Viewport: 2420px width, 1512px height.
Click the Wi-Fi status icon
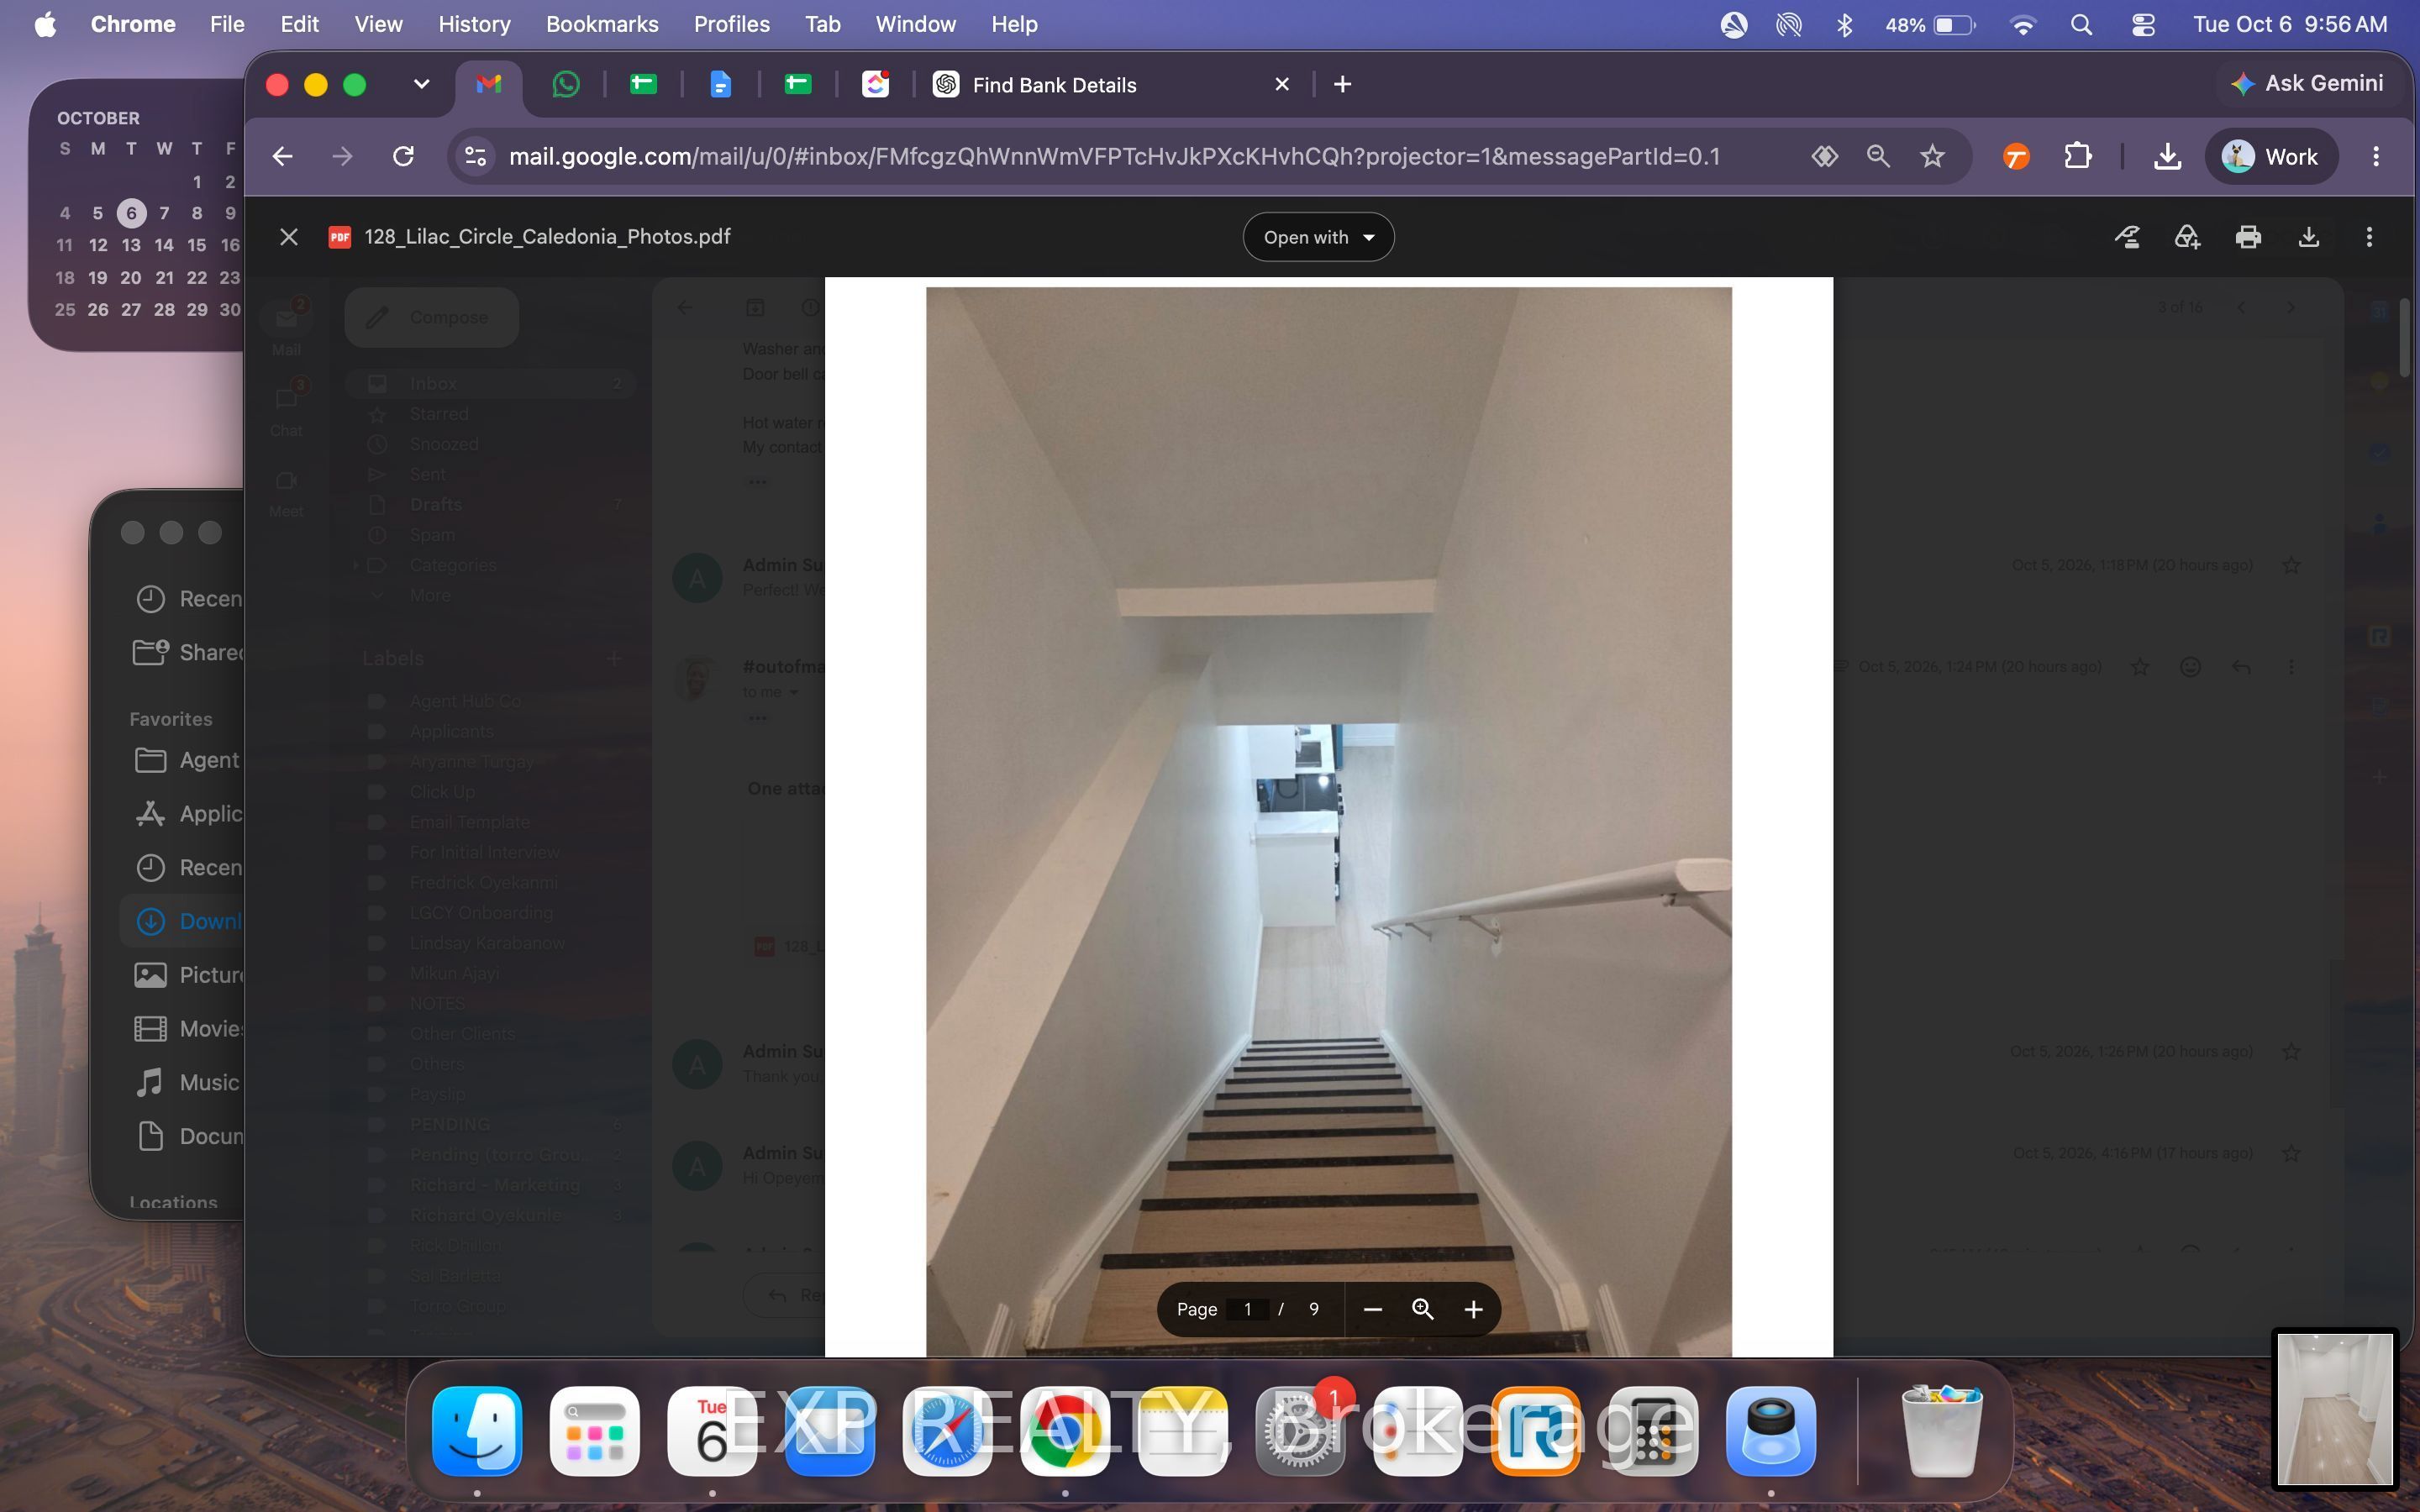click(2022, 25)
